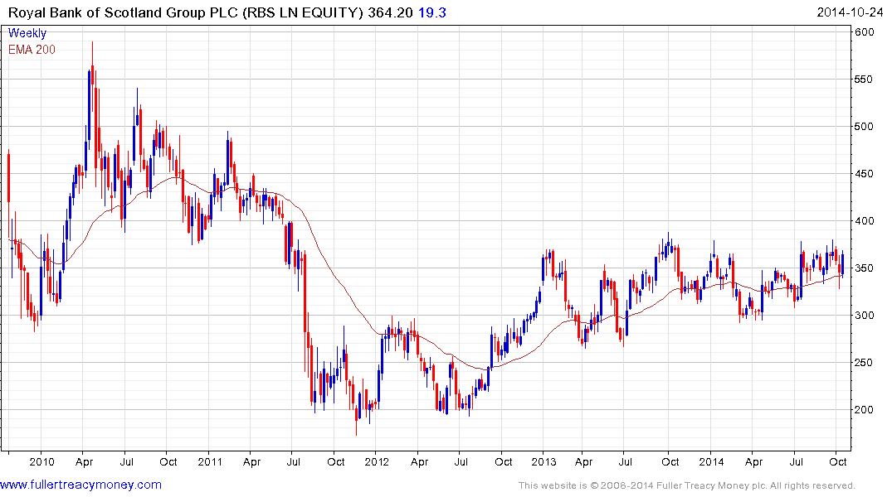Click the tallest candle peak near 590
The width and height of the screenshot is (892, 497).
coord(93,44)
